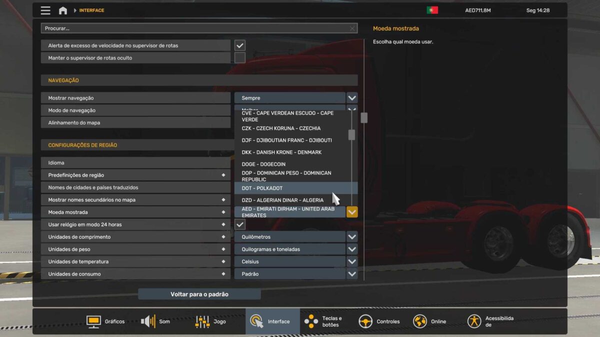Enable keep route supervisor hidden checkbox
Image resolution: width=600 pixels, height=337 pixels.
[240, 58]
